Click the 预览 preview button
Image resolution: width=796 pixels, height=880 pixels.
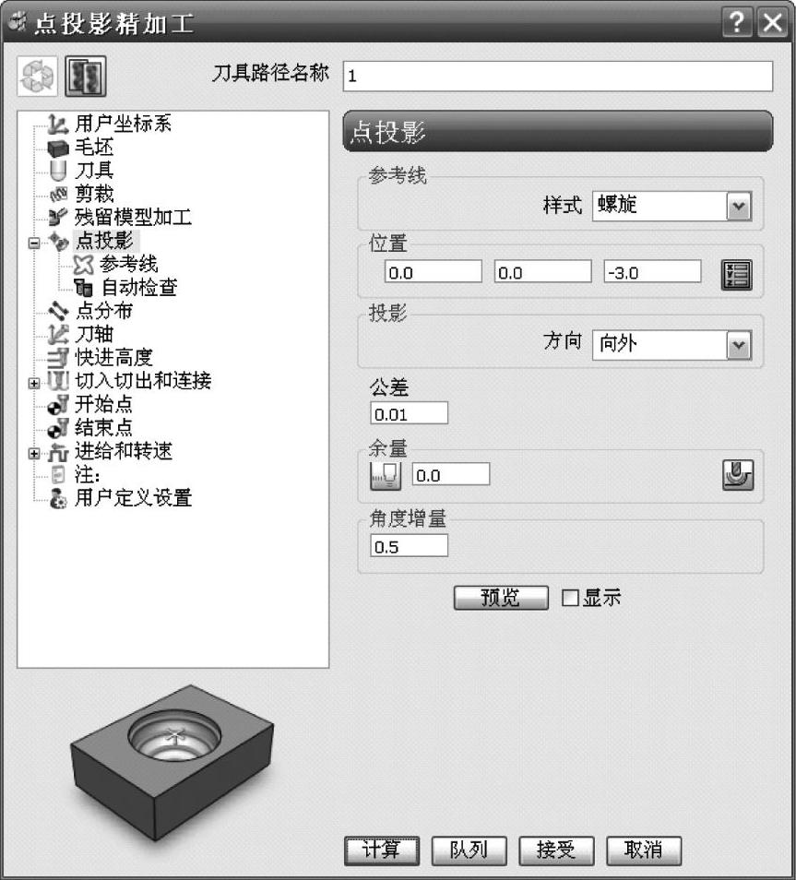501,598
